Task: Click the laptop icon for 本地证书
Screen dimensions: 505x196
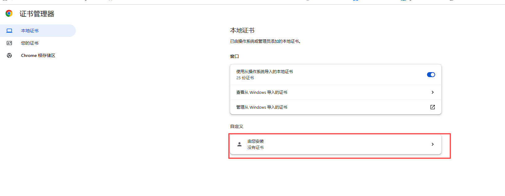Action: coord(9,31)
